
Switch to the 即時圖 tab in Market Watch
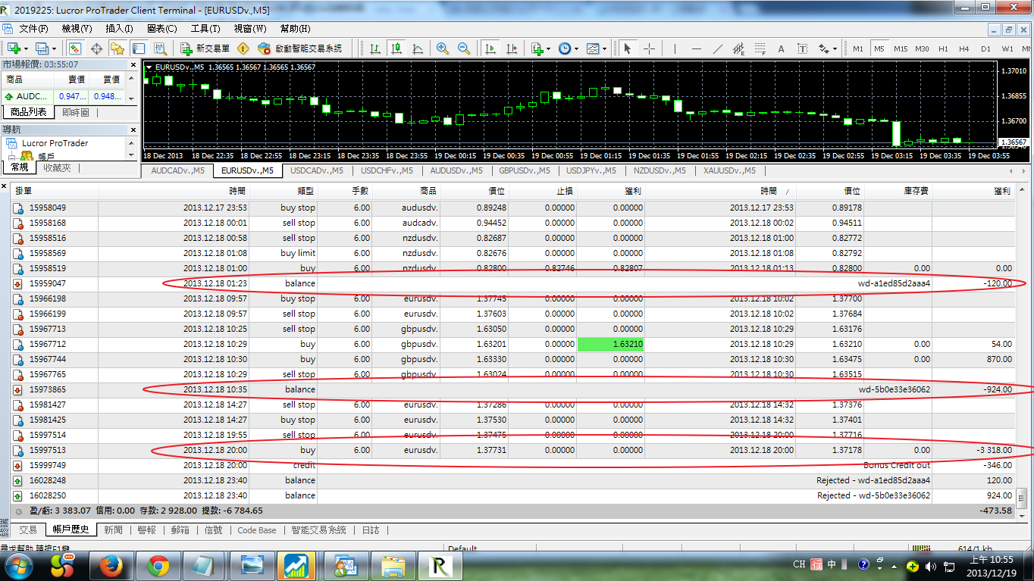pos(76,112)
